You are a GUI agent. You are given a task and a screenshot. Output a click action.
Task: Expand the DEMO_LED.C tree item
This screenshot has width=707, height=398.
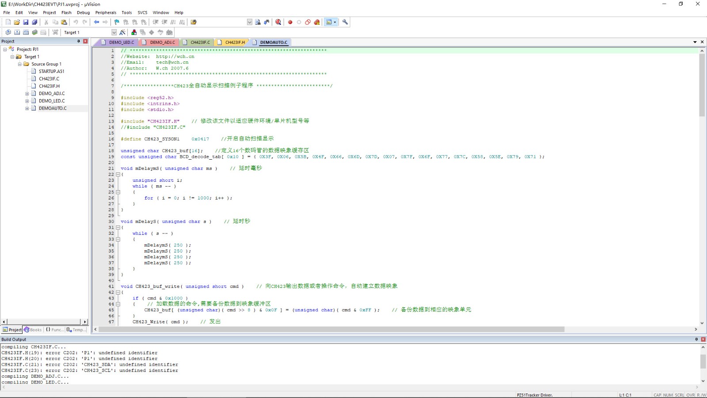pos(27,101)
